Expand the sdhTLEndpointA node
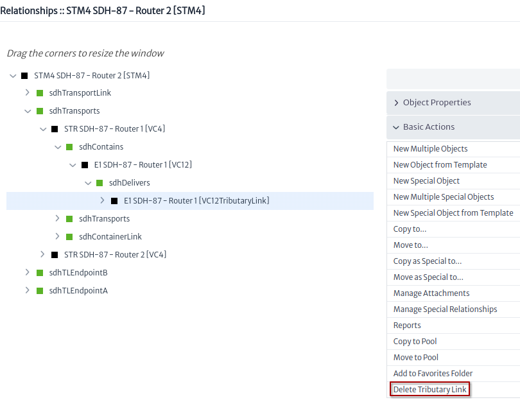 click(28, 290)
